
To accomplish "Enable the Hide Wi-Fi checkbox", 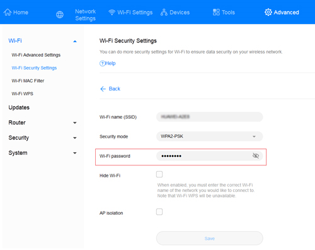I will click(159, 174).
